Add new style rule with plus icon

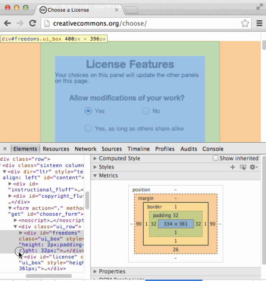point(233,167)
